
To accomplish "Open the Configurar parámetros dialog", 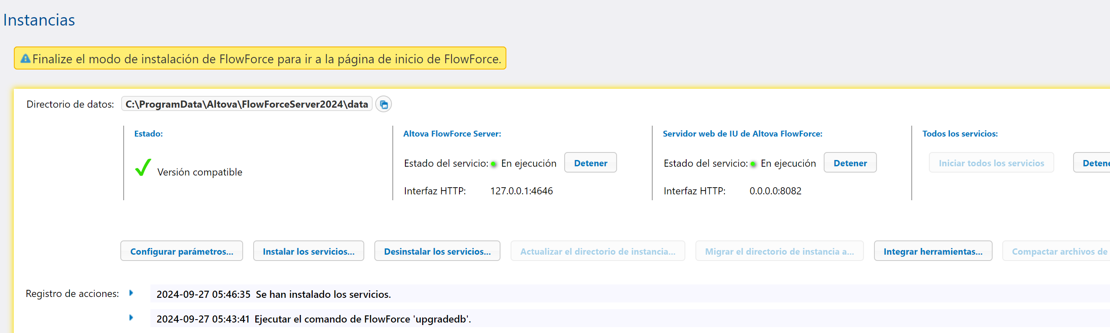I will coord(182,251).
